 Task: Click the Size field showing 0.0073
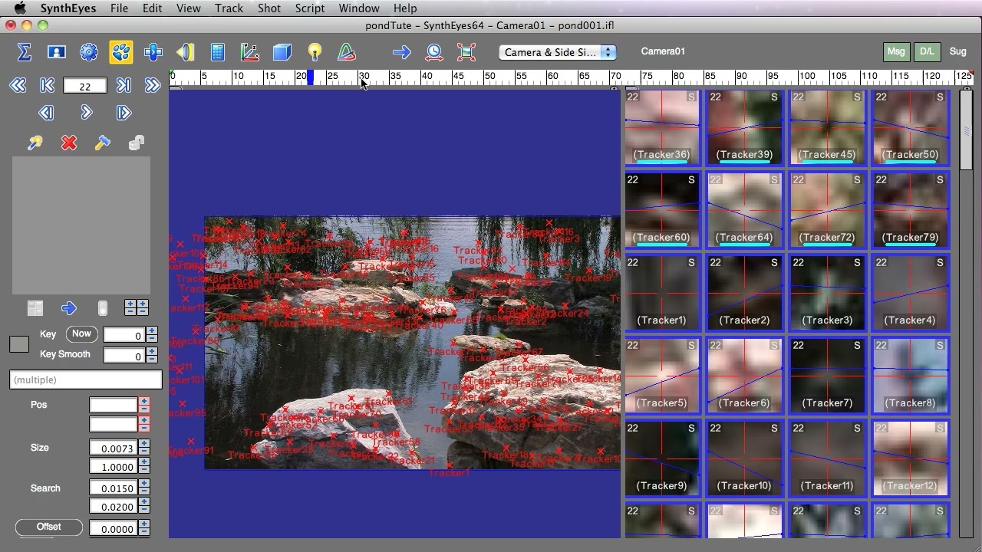click(114, 449)
